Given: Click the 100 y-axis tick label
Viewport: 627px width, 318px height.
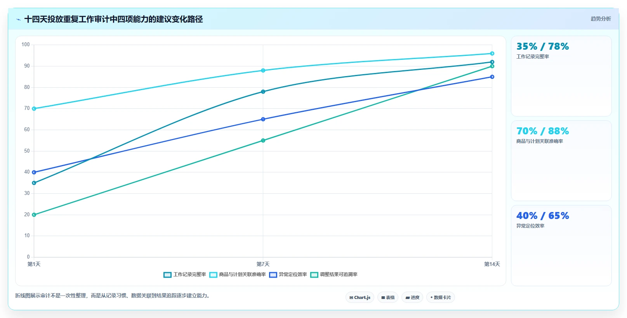Looking at the screenshot, I should [x=26, y=45].
